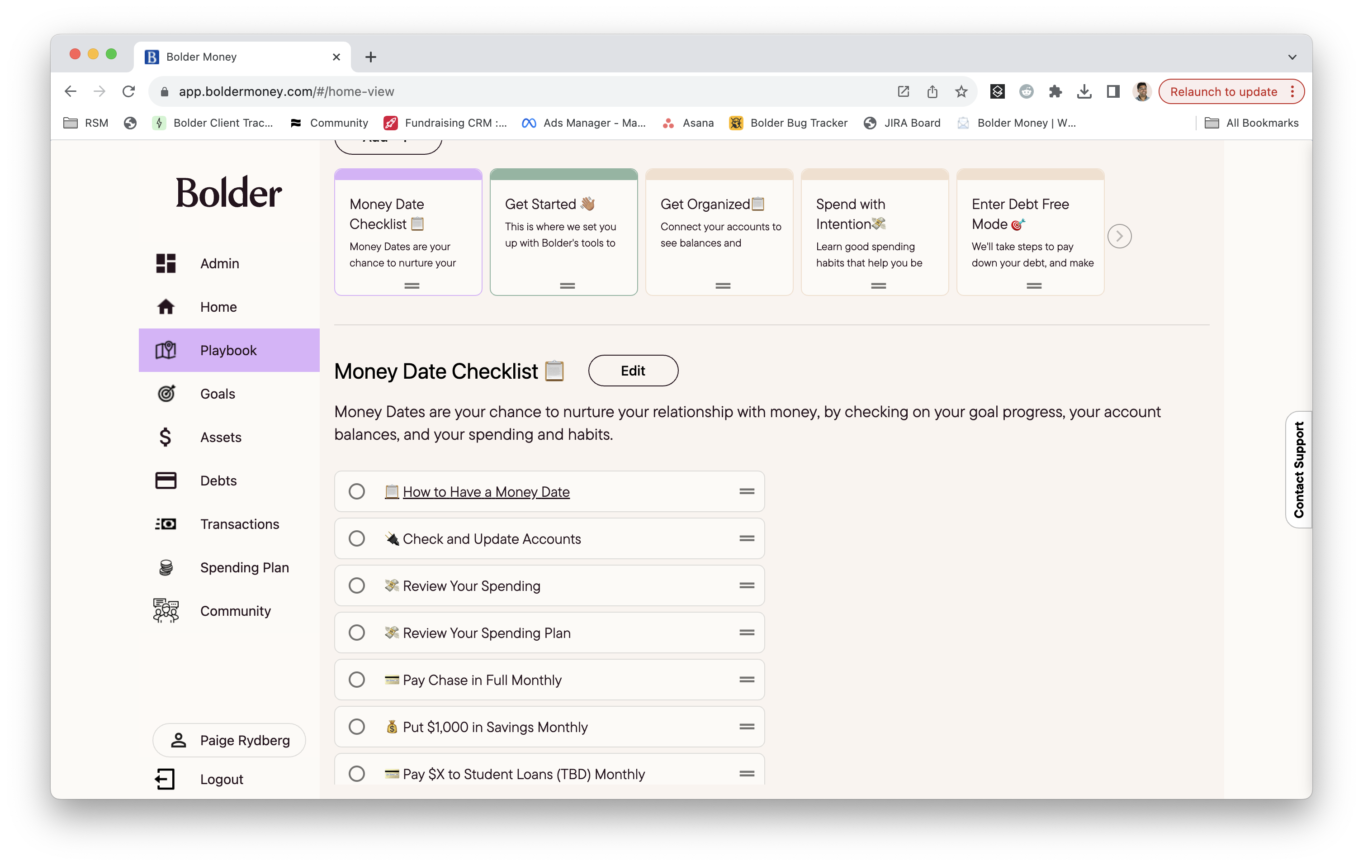Open the Debts section
Image resolution: width=1363 pixels, height=866 pixels.
[229, 481]
